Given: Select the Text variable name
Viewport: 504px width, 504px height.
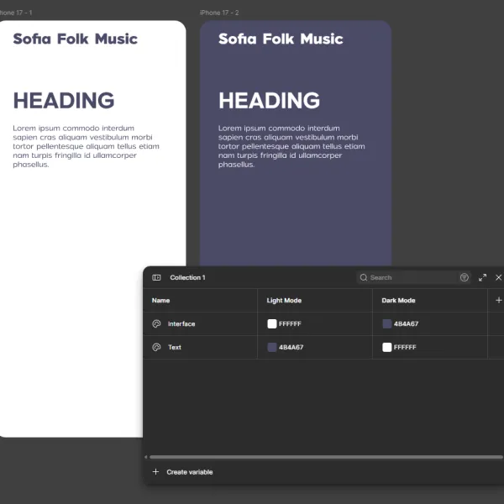Looking at the screenshot, I should point(175,347).
